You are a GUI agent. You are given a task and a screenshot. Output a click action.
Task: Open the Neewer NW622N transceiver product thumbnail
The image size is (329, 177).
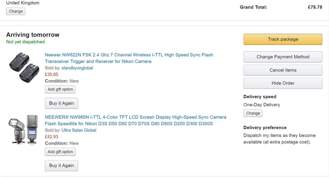click(24, 67)
